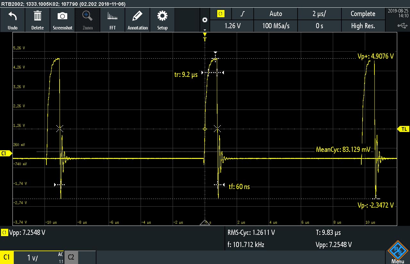Select the tf: 60 ns fall time label

click(239, 186)
